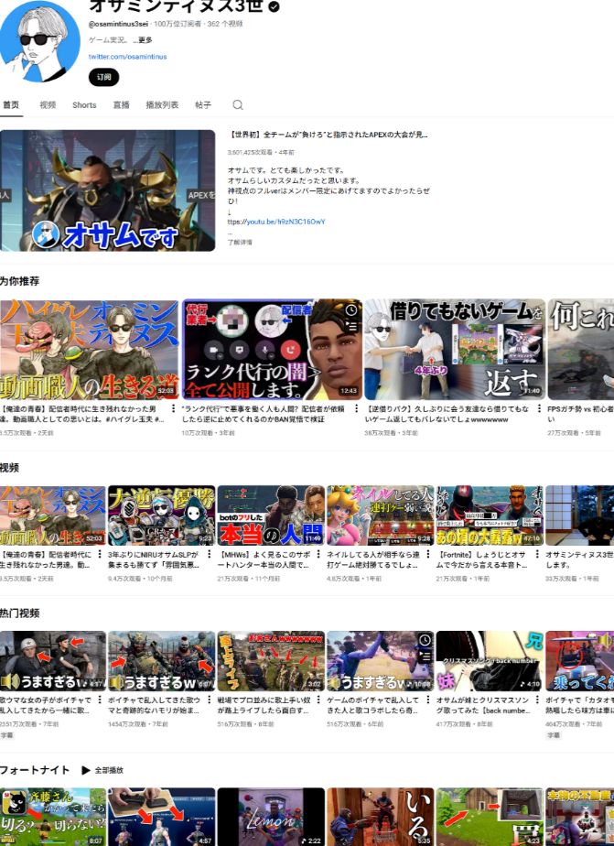This screenshot has height=846, width=614.
Task: Open options menu for 【MHWs】 video
Action: [318, 554]
